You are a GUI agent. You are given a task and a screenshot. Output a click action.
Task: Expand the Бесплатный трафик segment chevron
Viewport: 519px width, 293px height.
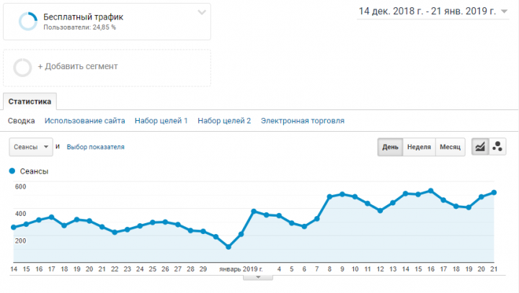point(202,12)
